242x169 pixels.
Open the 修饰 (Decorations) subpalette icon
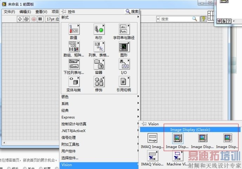pos(99,82)
